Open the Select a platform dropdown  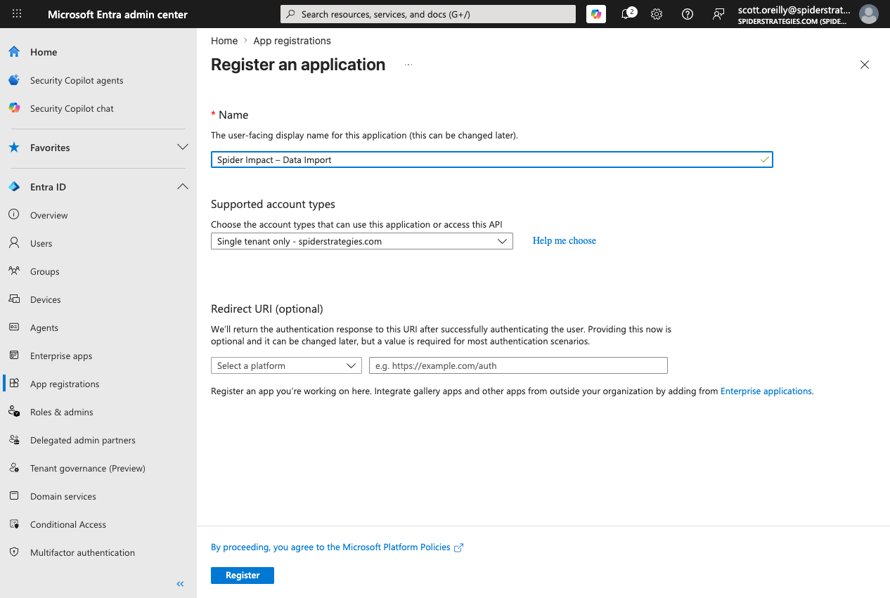pyautogui.click(x=286, y=365)
